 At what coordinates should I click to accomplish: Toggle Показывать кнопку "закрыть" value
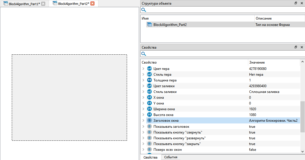252,144
